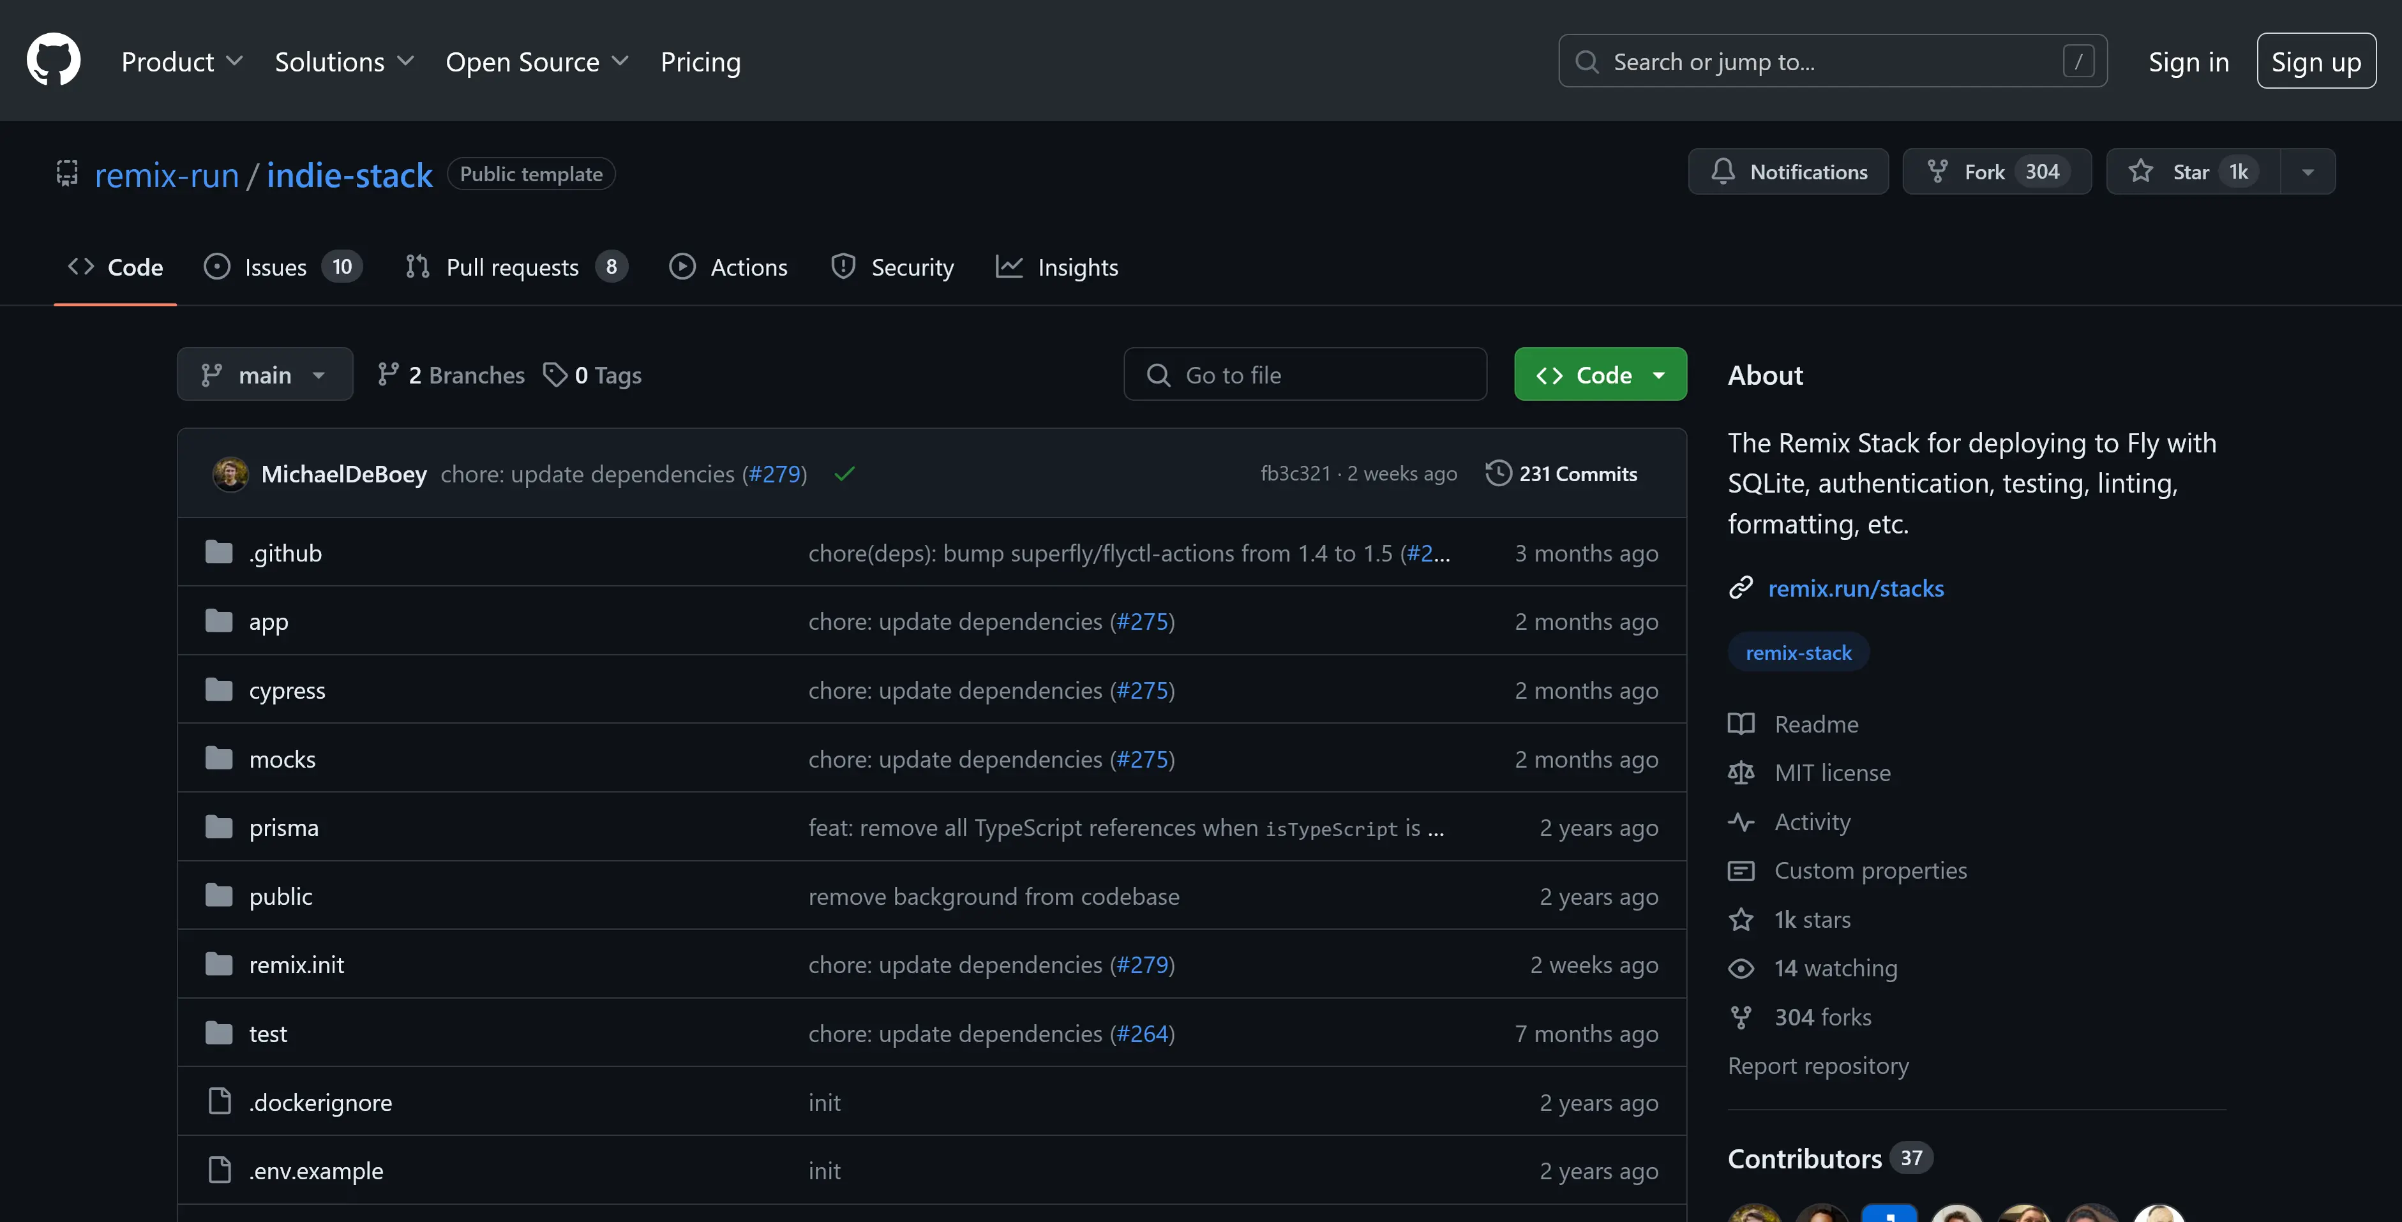Open the #264 link in test row
Viewport: 2402px width, 1222px height.
point(1142,1032)
